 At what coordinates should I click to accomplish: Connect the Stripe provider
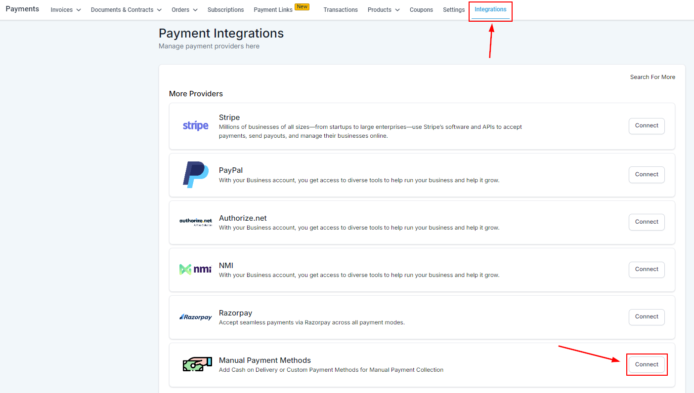pyautogui.click(x=647, y=126)
